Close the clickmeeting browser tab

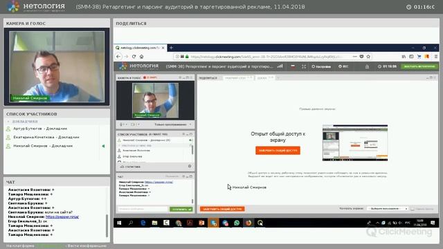click(x=163, y=48)
